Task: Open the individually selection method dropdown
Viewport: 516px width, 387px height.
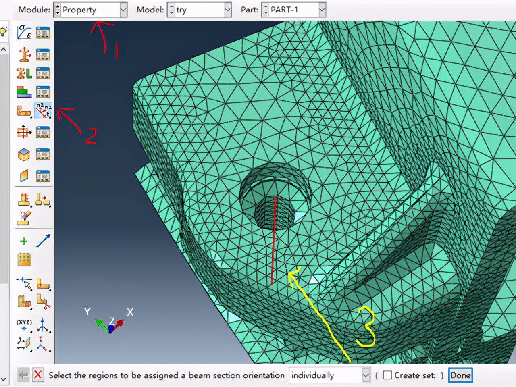Action: [366, 375]
